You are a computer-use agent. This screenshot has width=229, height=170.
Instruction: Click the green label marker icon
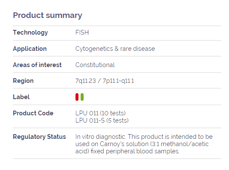(82, 97)
